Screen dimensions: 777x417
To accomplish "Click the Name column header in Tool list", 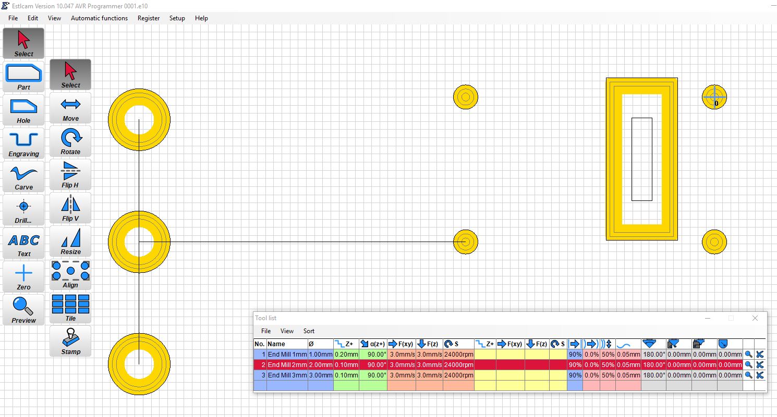I will [287, 344].
